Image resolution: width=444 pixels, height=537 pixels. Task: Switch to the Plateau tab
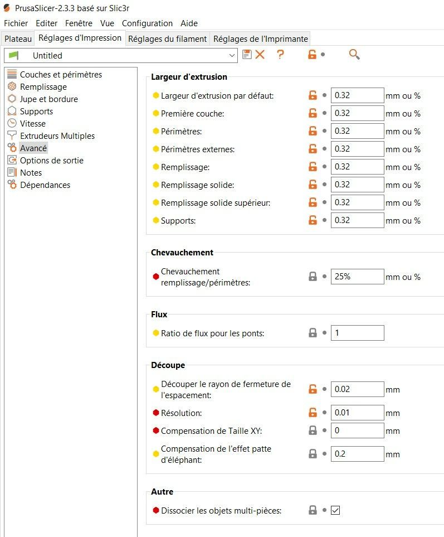[x=18, y=38]
